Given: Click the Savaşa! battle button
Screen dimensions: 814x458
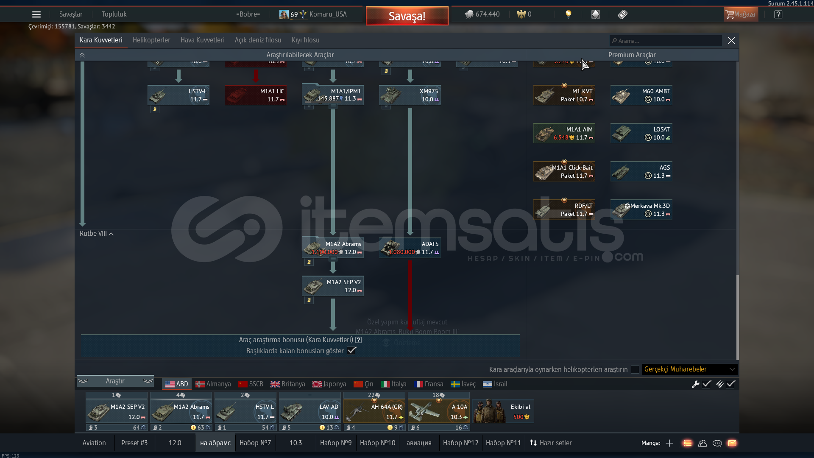Looking at the screenshot, I should point(407,16).
